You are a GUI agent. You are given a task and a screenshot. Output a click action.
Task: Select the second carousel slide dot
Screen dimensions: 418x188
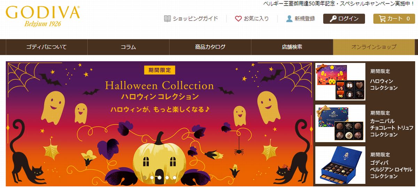(x=152, y=178)
